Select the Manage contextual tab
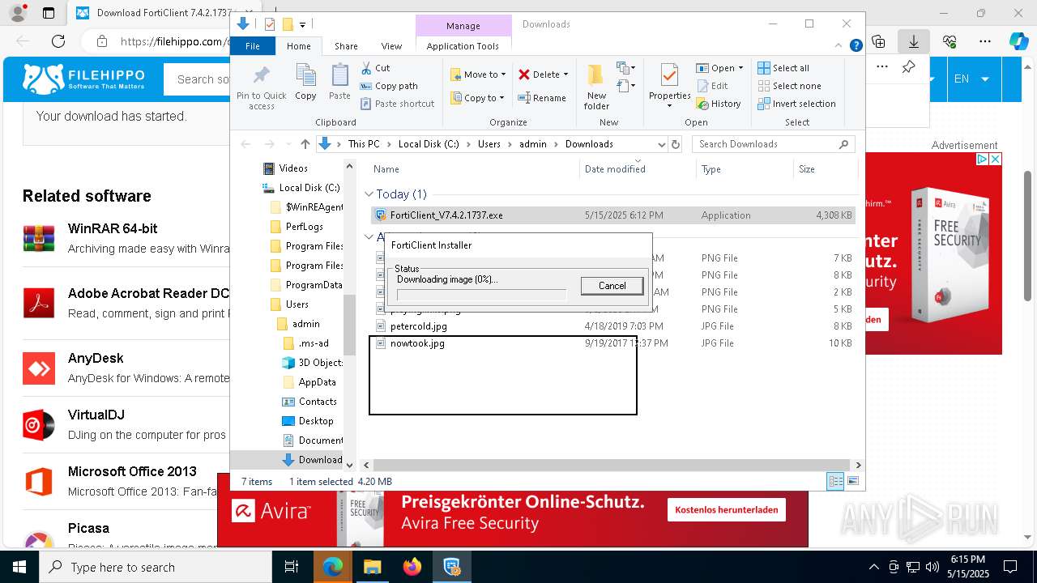Viewport: 1037px width, 583px height. (x=463, y=26)
